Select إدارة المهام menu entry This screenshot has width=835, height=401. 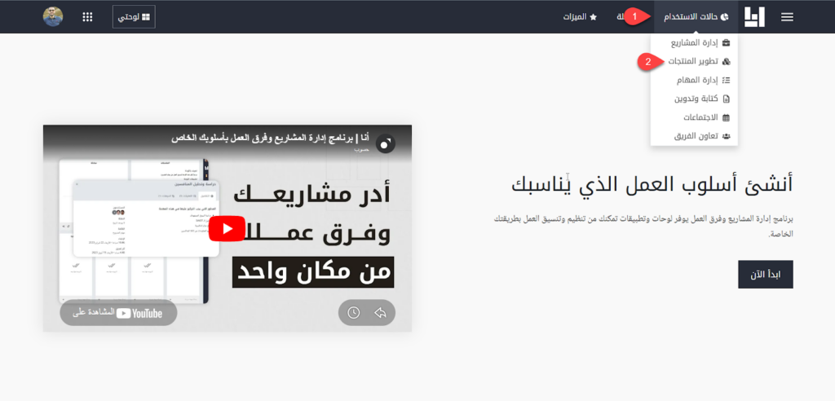point(695,80)
